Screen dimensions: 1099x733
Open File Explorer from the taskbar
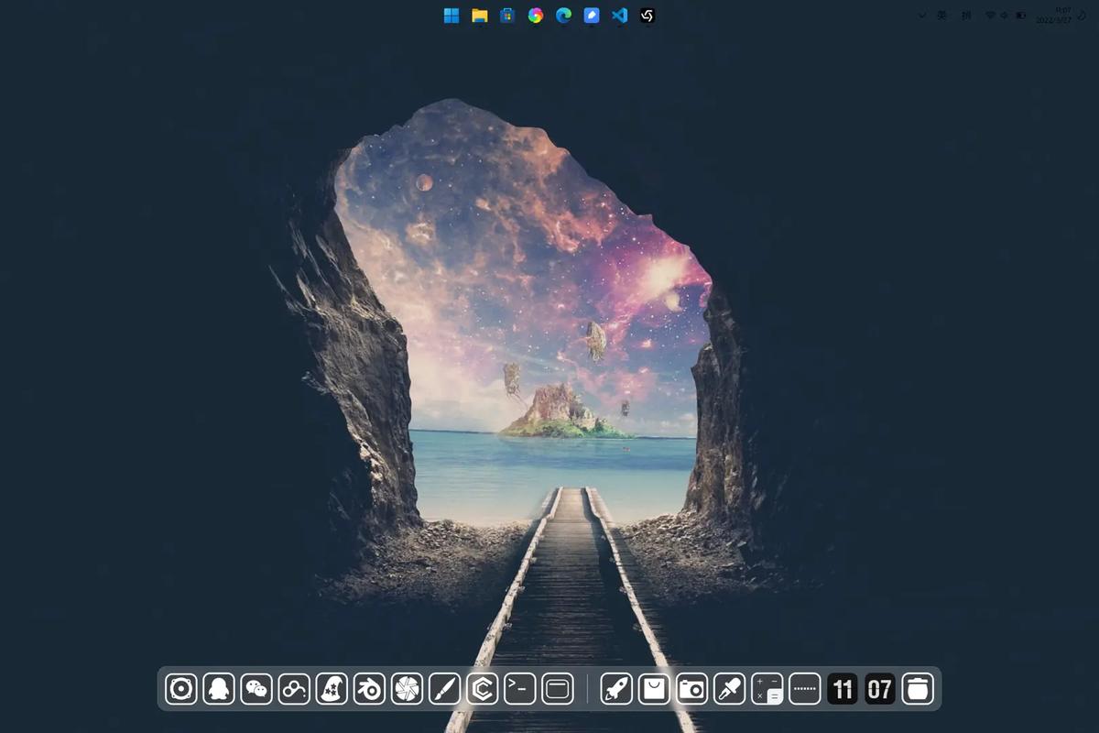tap(479, 16)
